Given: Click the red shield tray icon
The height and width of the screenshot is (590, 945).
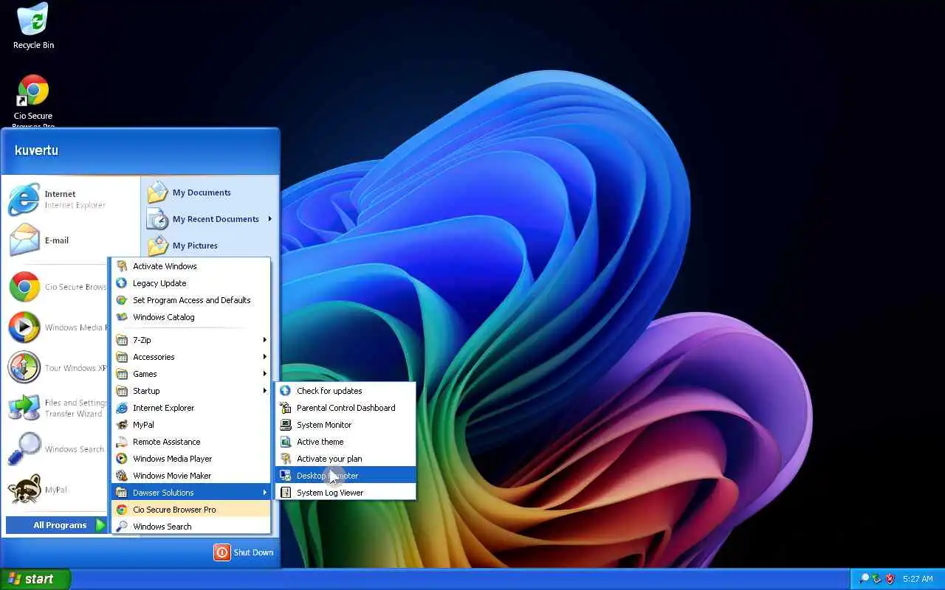Looking at the screenshot, I should tap(890, 579).
